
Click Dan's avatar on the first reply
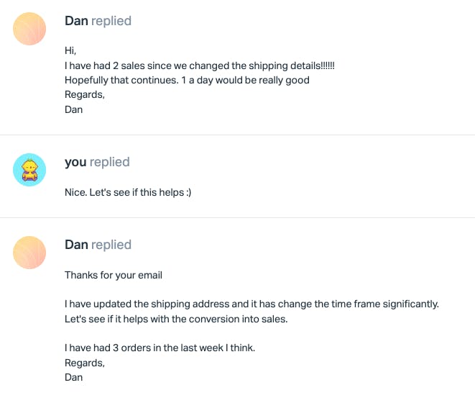(x=29, y=29)
